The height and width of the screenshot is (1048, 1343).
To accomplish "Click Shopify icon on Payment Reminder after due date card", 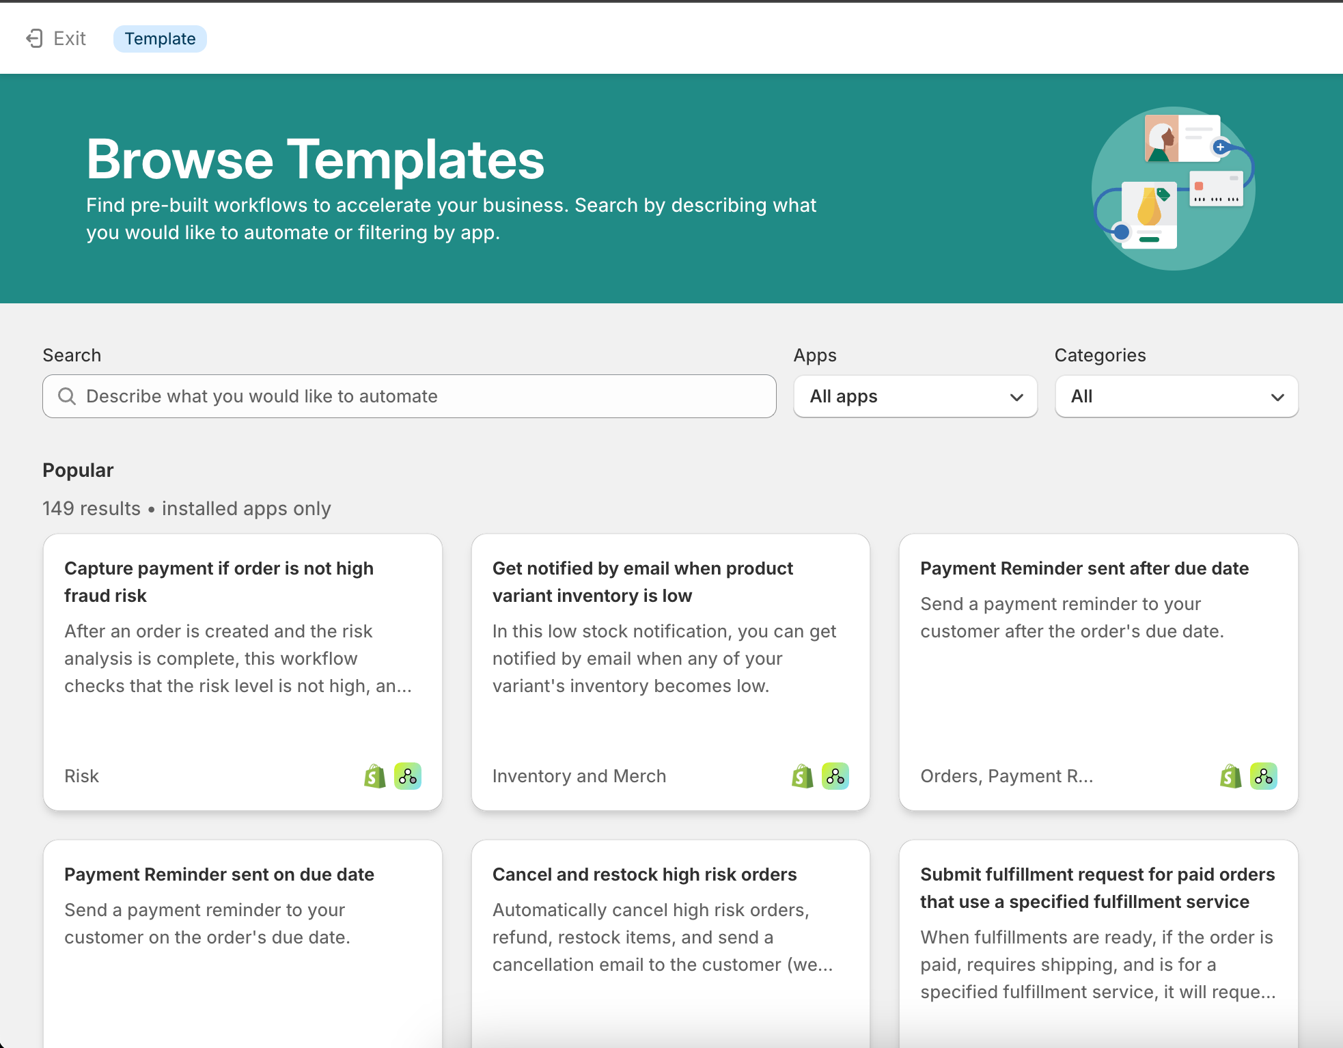I will click(x=1230, y=776).
